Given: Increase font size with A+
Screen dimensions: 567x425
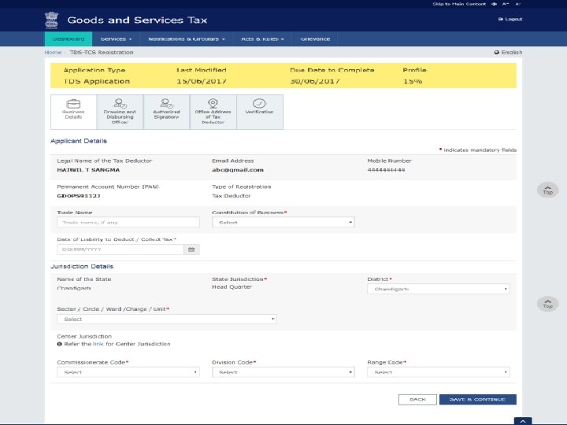Looking at the screenshot, I should (506, 4).
